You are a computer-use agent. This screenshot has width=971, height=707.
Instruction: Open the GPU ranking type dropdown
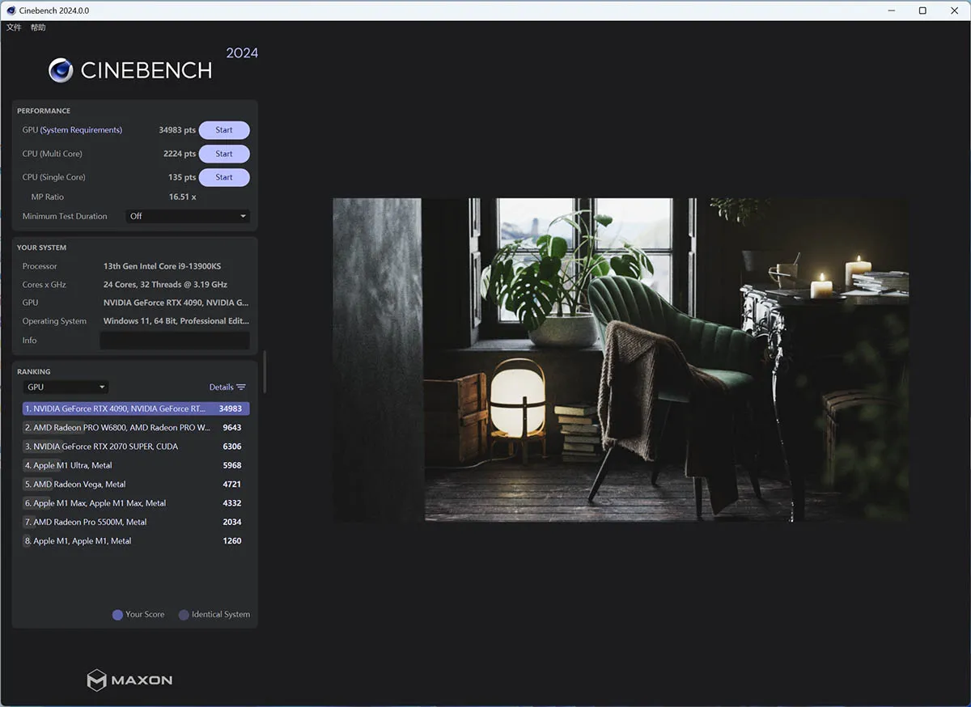click(x=66, y=387)
